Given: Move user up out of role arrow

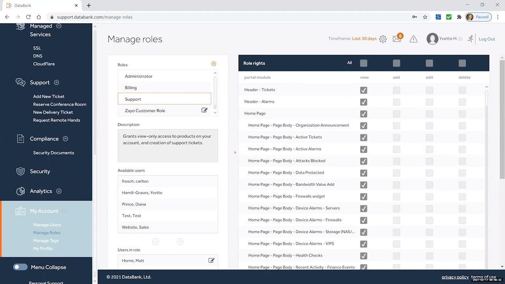Looking at the screenshot, I should click(180, 241).
